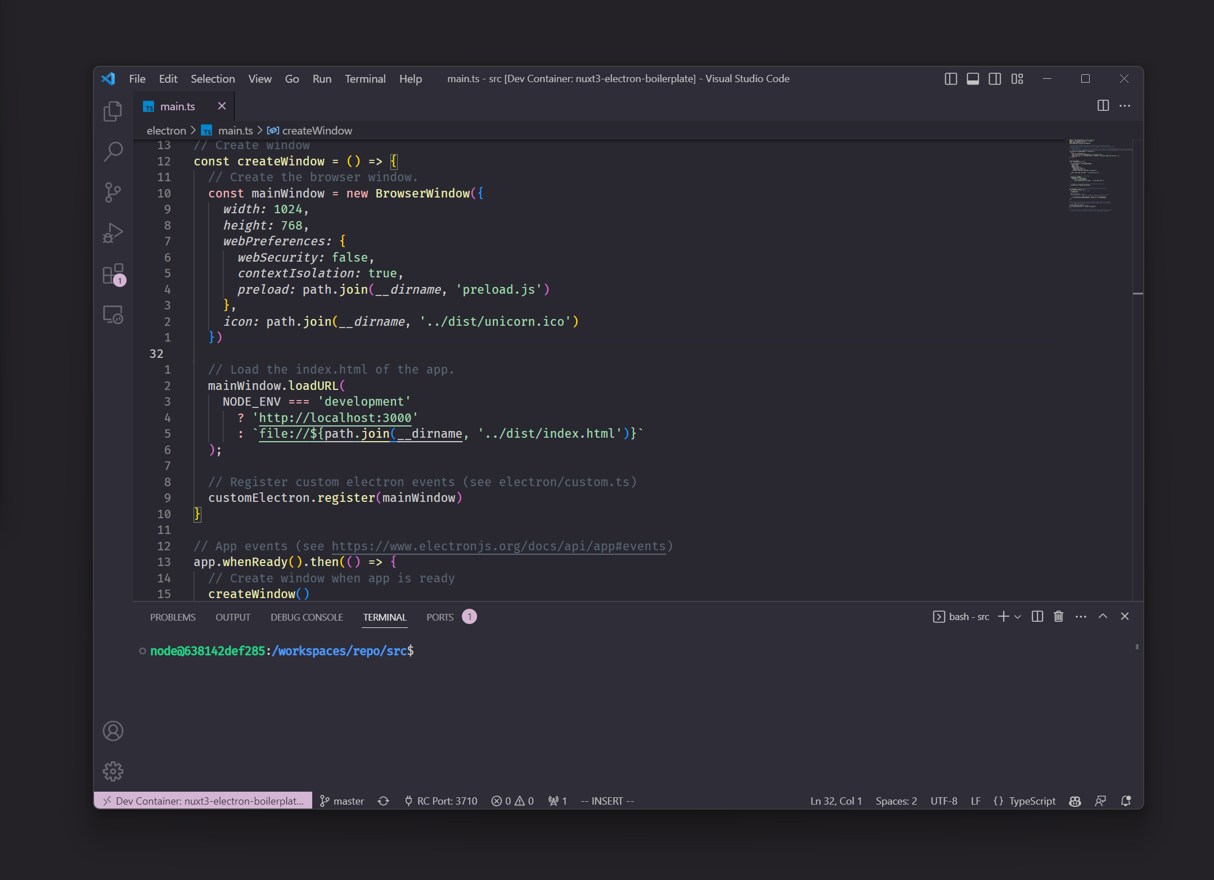Screen dimensions: 1214x880
Task: Kill terminal with trash icon
Action: click(1058, 617)
